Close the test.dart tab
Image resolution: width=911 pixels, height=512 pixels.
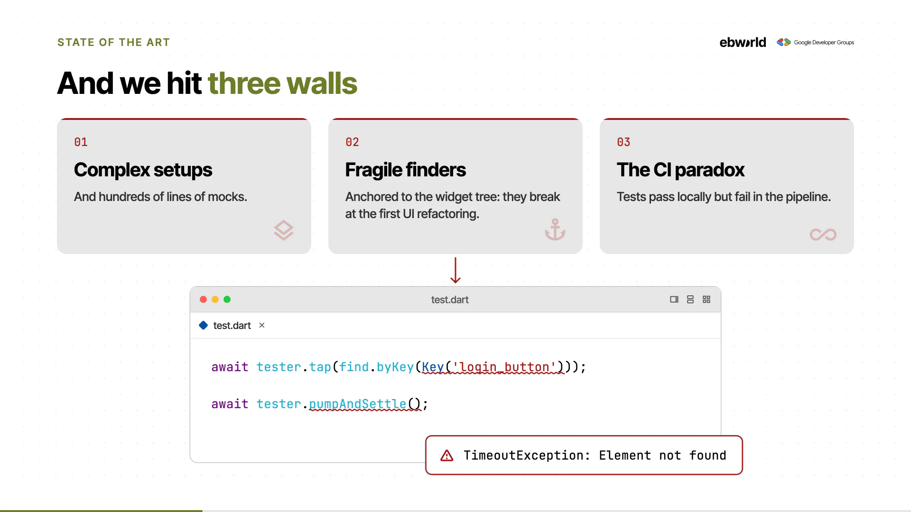262,325
